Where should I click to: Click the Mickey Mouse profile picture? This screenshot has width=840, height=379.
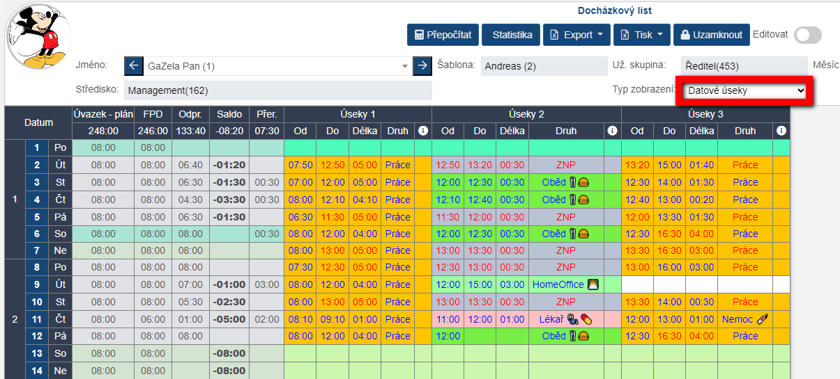[38, 36]
